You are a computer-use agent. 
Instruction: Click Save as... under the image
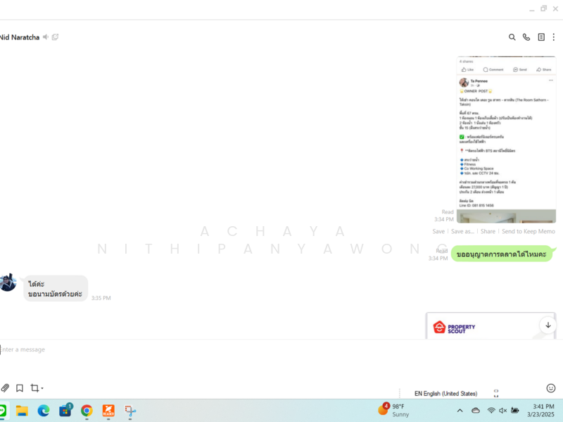click(462, 231)
